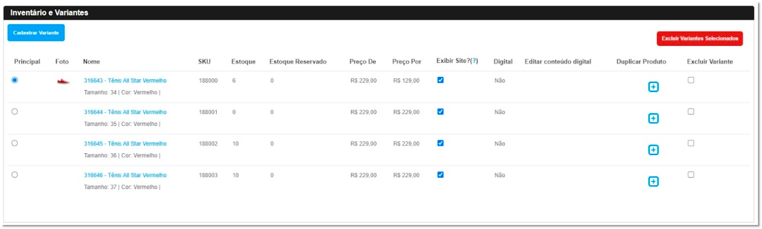Open the 316646 - Tênis All Star Vermelho link
This screenshot has height=229, width=762.
(x=125, y=175)
